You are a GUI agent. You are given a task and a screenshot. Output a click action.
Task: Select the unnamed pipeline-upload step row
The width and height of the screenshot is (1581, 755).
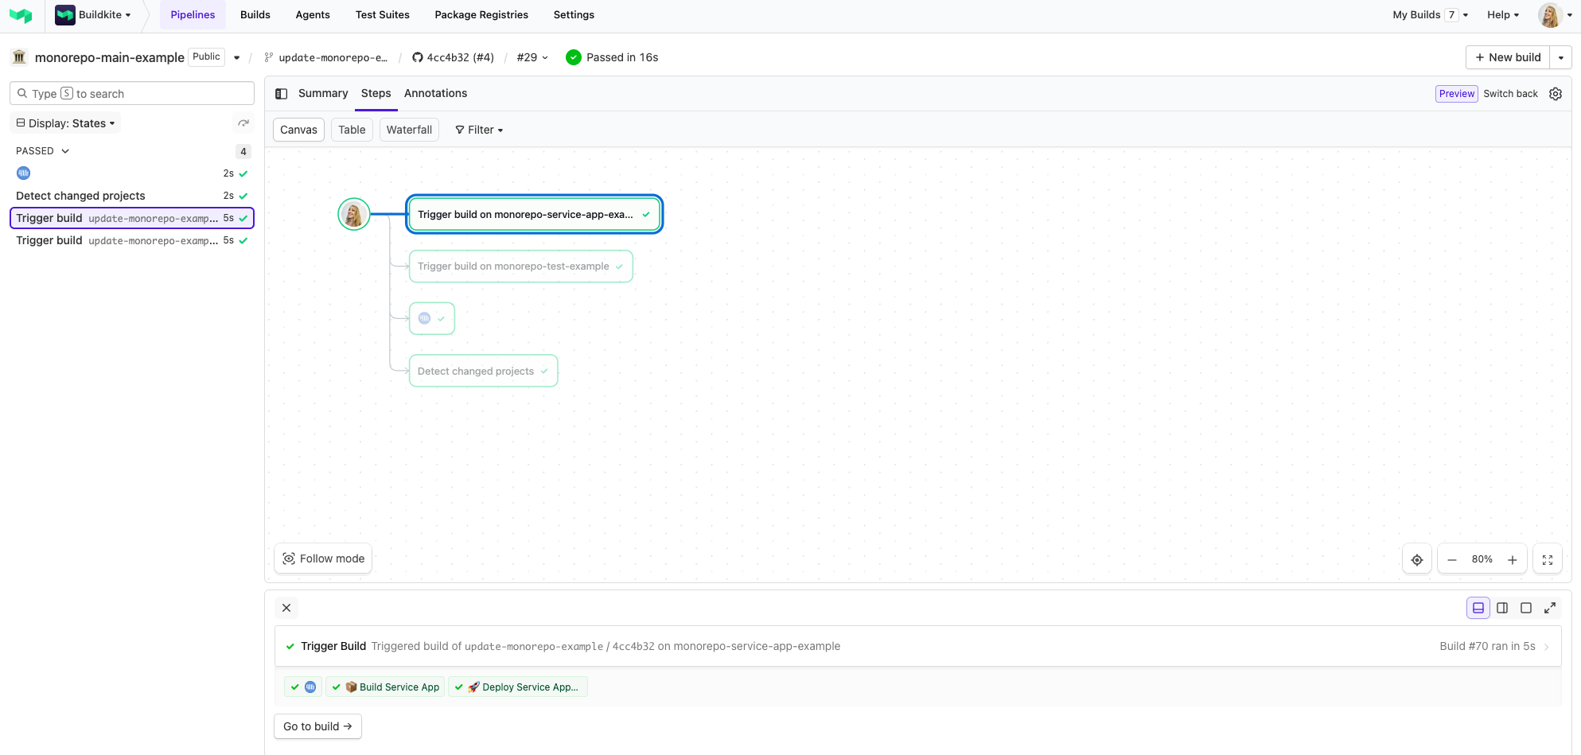tap(132, 173)
